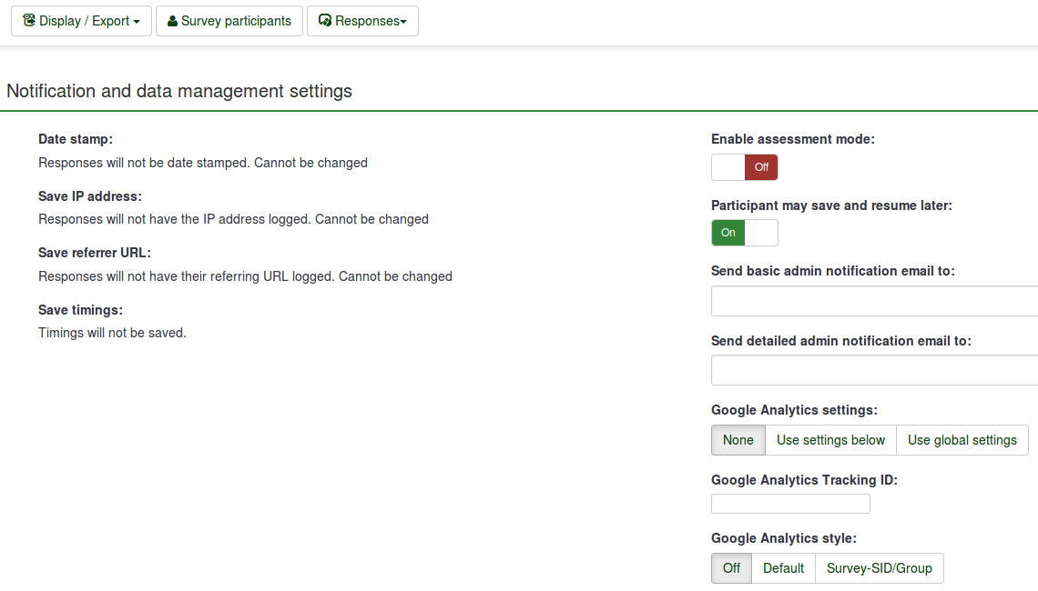
Task: Click the basic admin notification email field
Action: click(874, 301)
